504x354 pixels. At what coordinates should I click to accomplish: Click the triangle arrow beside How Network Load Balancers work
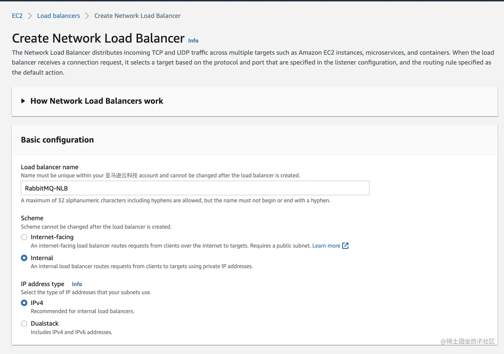coord(23,101)
